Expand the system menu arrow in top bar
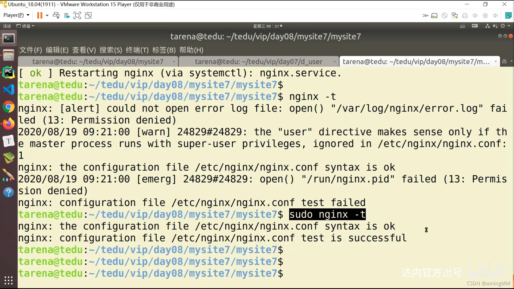 click(x=509, y=26)
